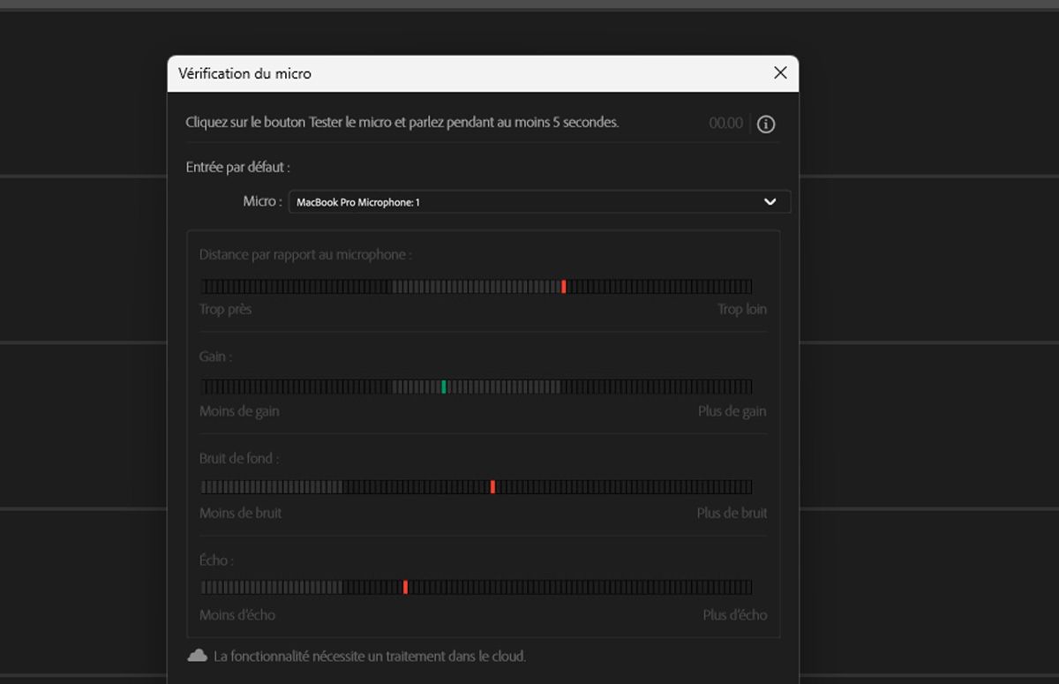Click the 'Entrée par défaut :' label

click(x=237, y=167)
